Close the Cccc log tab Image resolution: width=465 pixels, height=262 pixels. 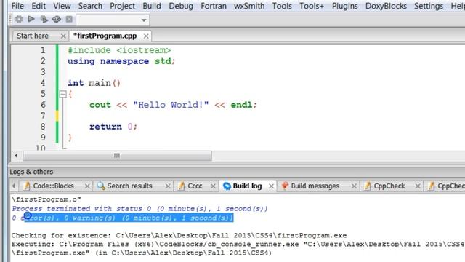click(213, 186)
